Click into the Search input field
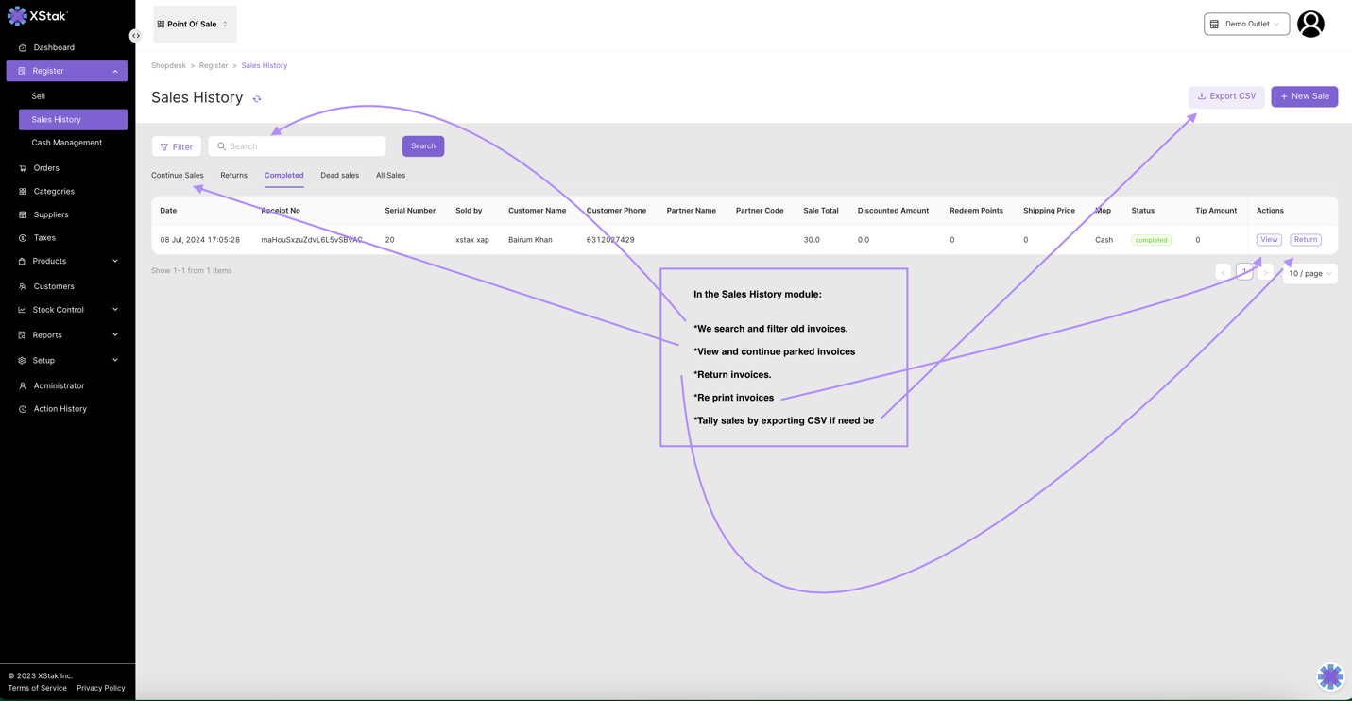Screen dimensions: 1352x701 [302, 146]
